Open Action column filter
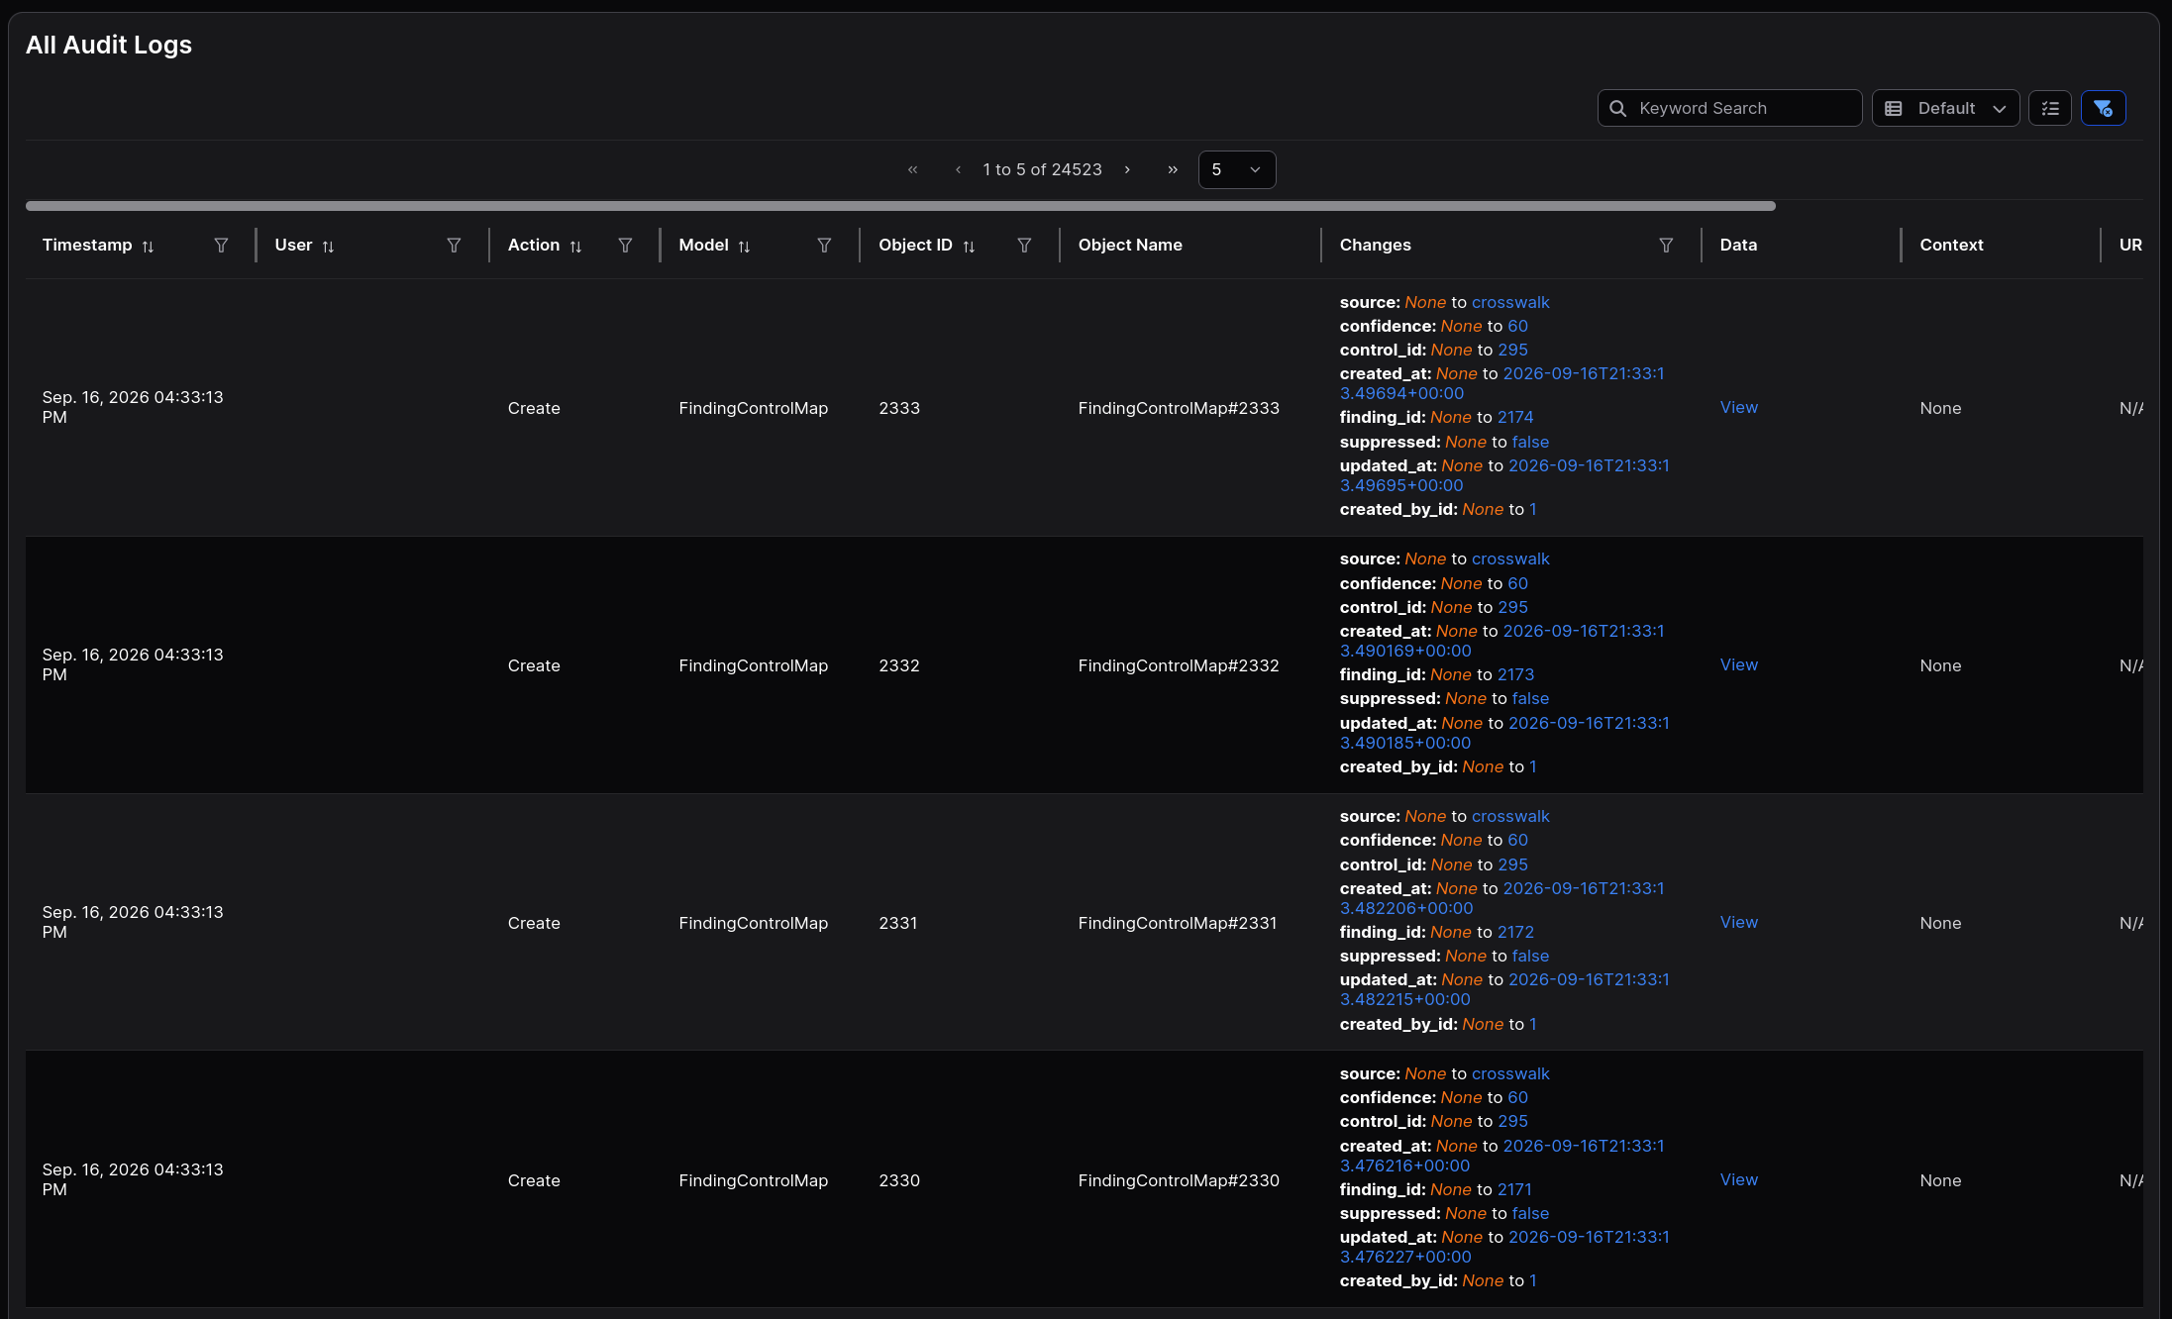Viewport: 2172px width, 1319px height. (625, 245)
